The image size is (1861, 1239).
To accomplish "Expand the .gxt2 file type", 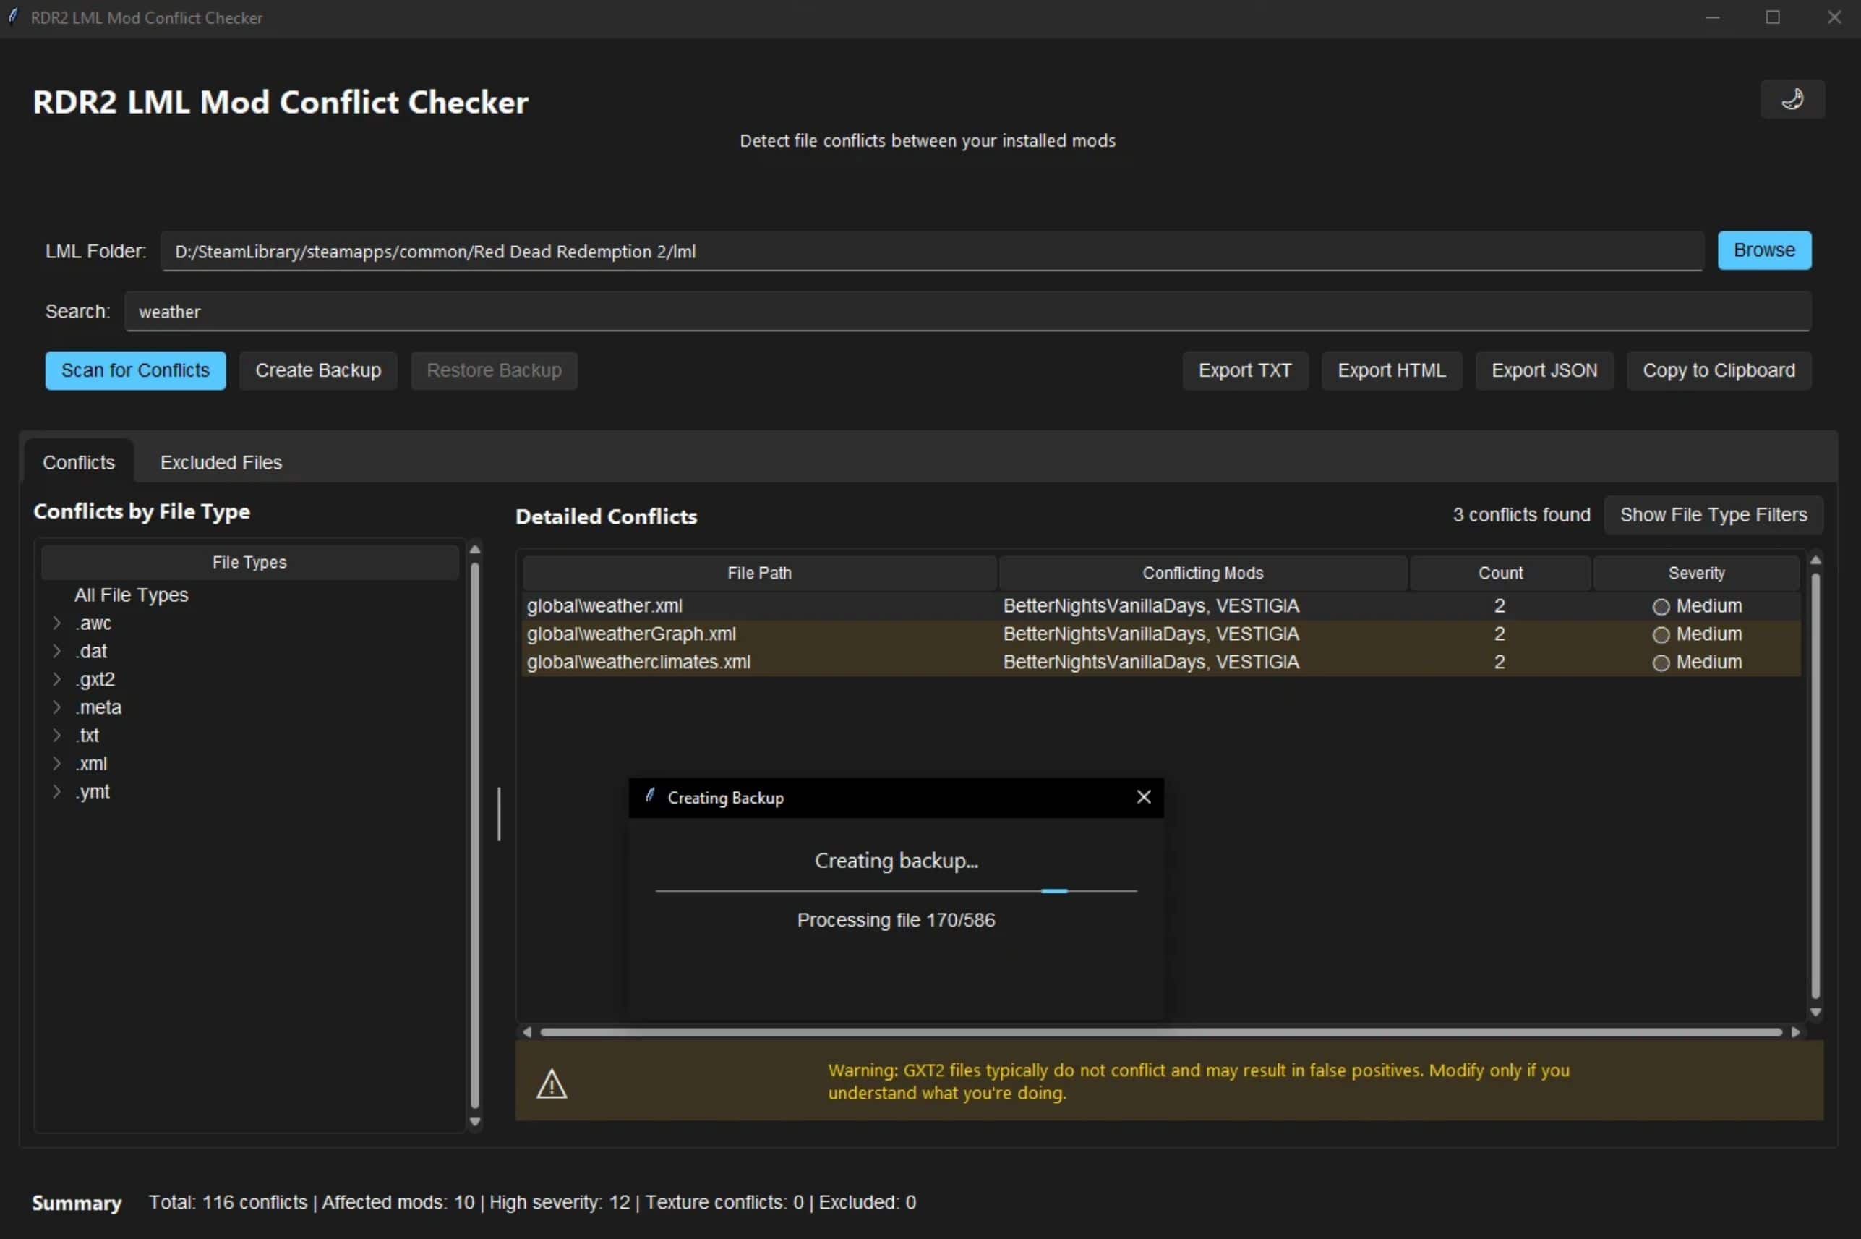I will [x=56, y=678].
